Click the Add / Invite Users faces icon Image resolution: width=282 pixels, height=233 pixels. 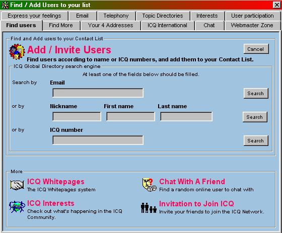coord(17,52)
